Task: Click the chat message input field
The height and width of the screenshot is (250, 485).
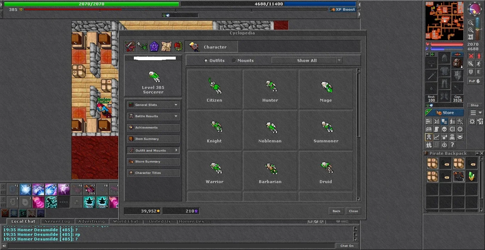Action: (x=171, y=246)
